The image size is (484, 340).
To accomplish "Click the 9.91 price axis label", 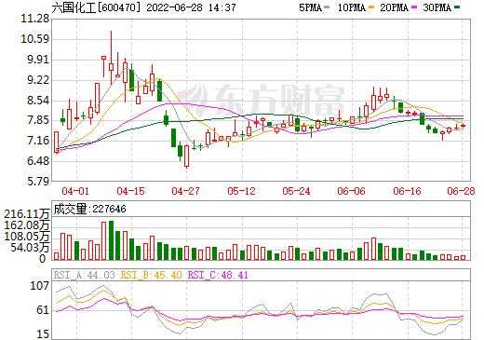I will coord(38,60).
